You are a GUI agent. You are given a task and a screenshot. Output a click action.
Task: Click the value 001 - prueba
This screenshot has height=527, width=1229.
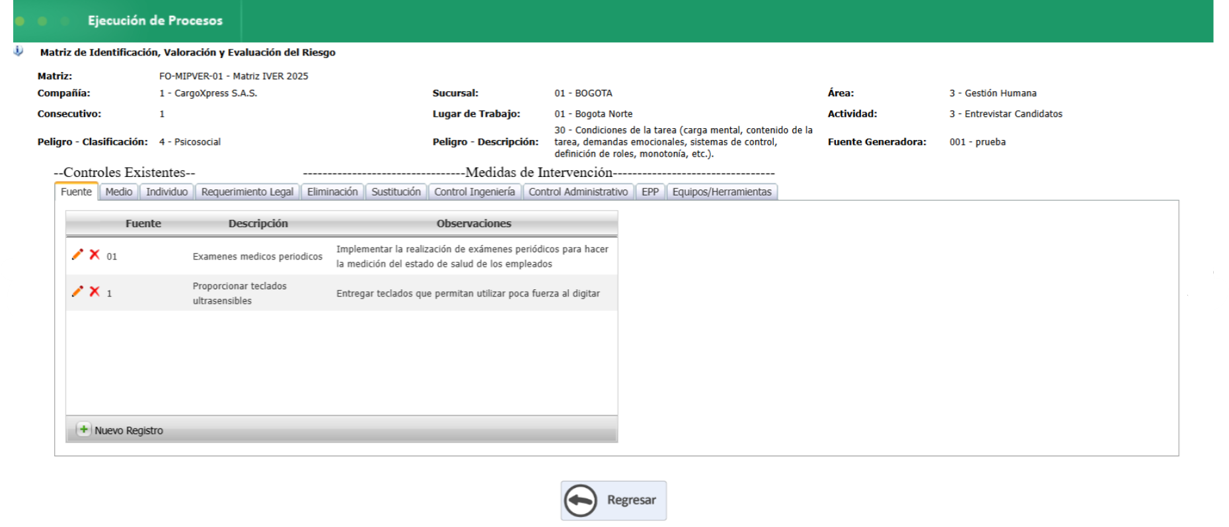pyautogui.click(x=978, y=142)
